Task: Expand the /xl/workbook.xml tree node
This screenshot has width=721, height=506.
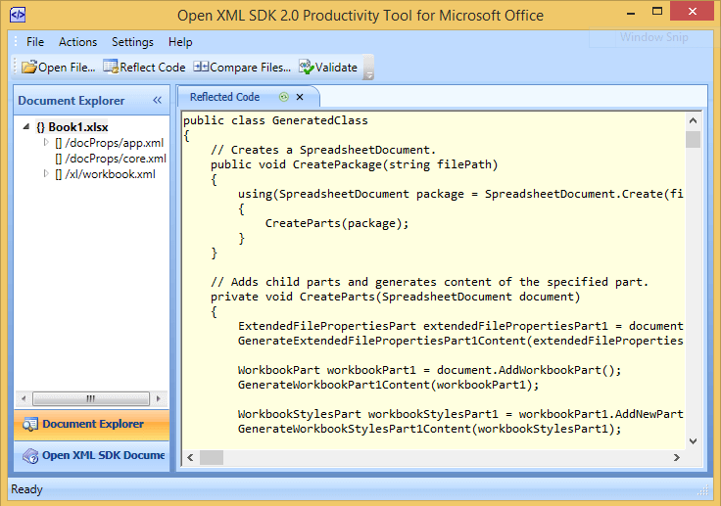Action: click(45, 174)
